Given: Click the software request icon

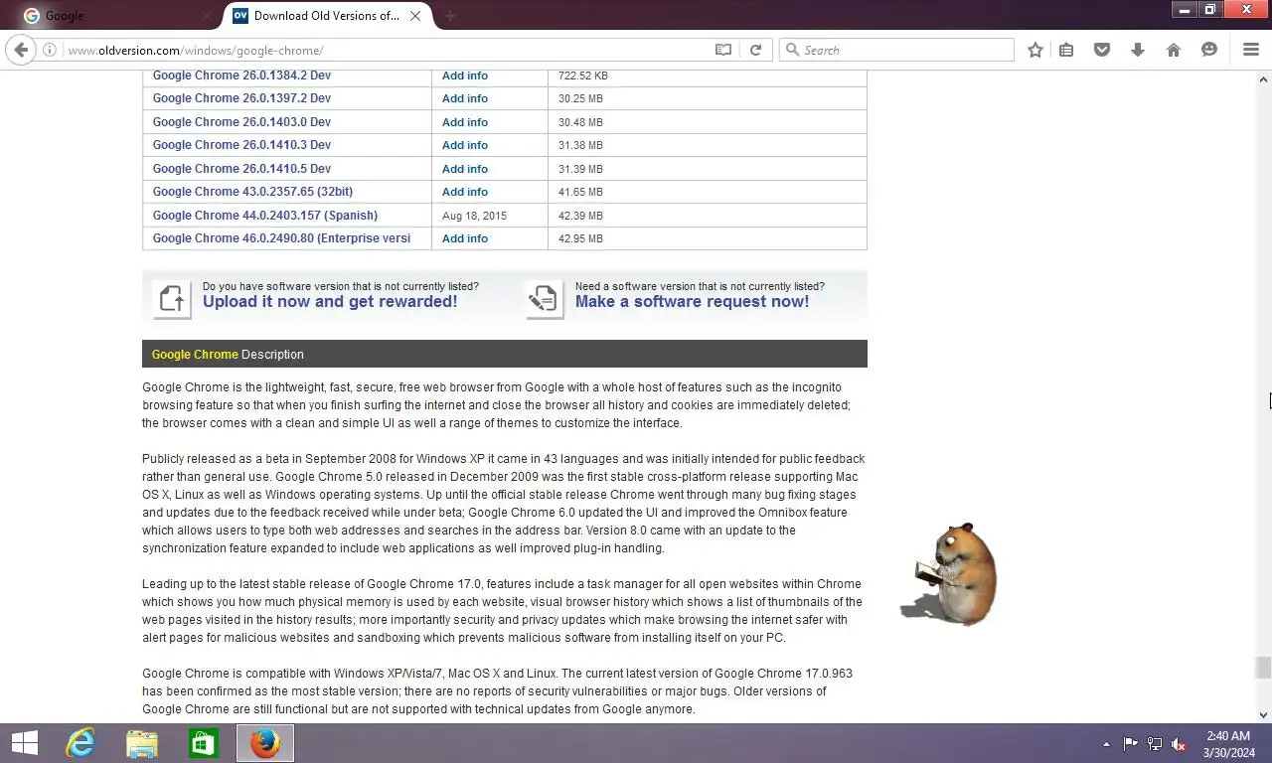Looking at the screenshot, I should point(544,299).
